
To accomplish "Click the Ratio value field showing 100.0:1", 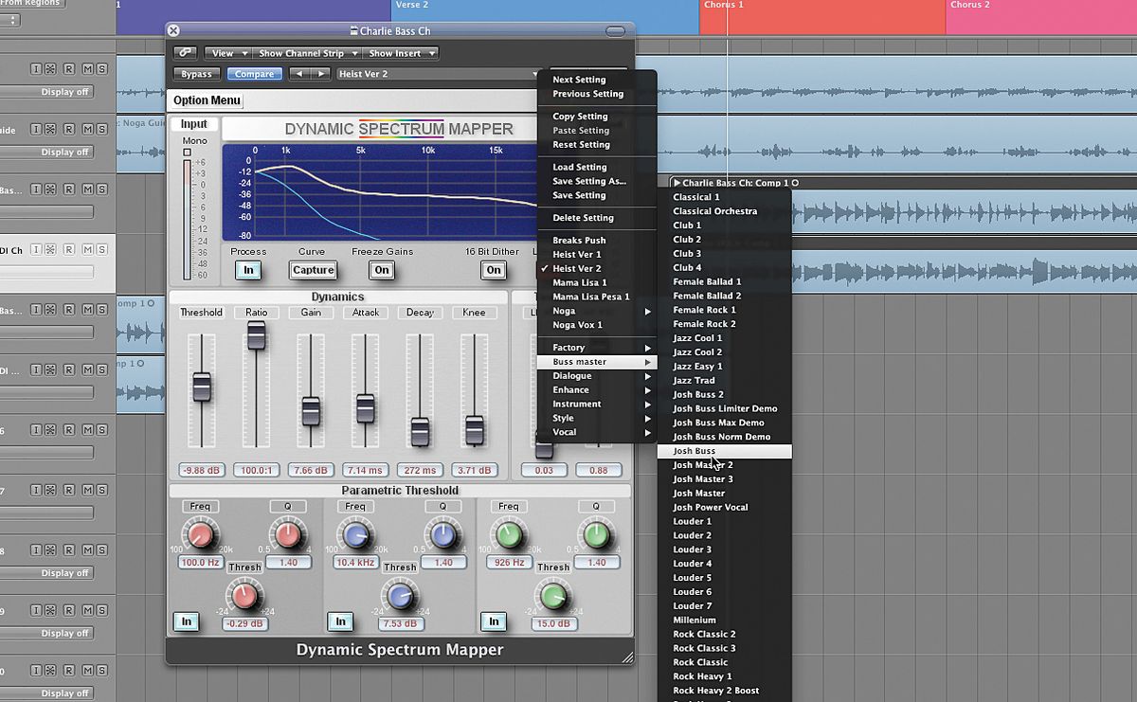I will point(256,471).
